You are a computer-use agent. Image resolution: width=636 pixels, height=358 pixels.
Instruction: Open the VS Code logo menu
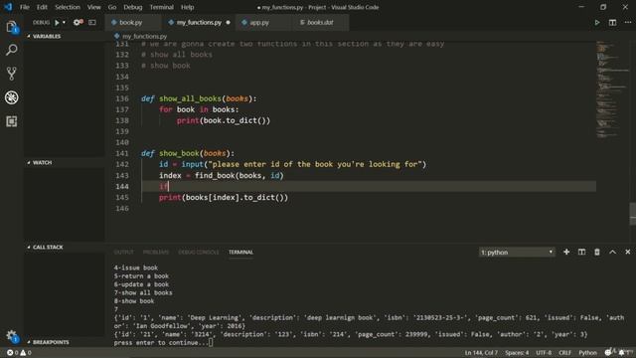[x=8, y=7]
